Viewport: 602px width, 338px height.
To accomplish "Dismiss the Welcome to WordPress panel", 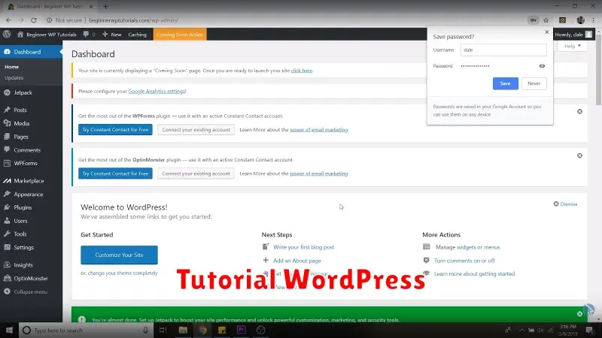I will click(x=565, y=204).
